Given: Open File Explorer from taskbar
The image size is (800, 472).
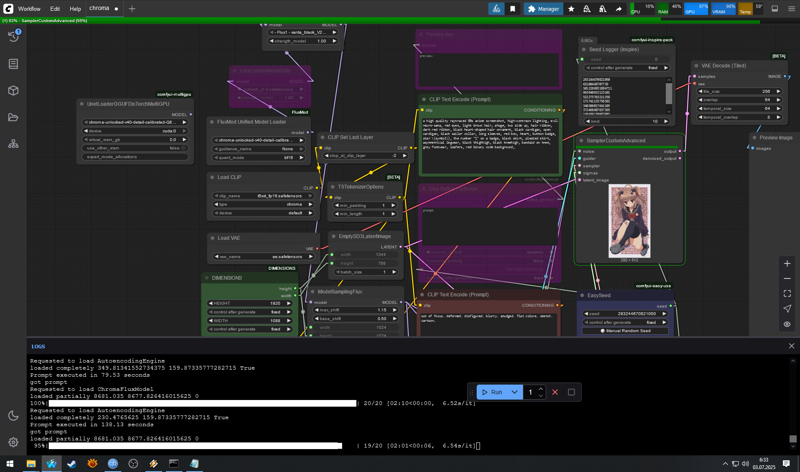Looking at the screenshot, I should (x=31, y=464).
